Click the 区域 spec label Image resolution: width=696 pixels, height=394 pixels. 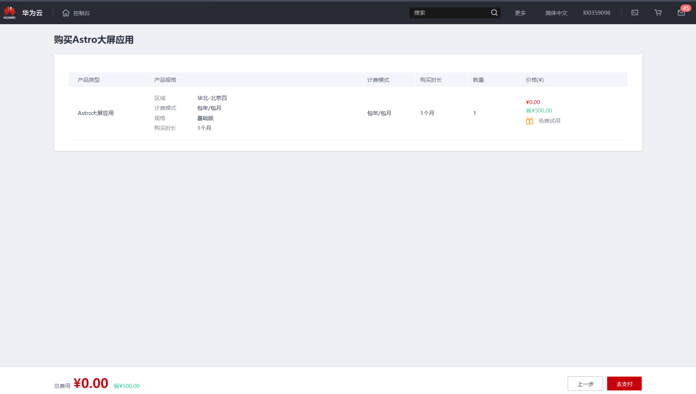click(160, 98)
